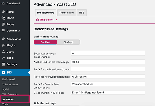Click the Prefix for breadcrumb path field
The width and height of the screenshot is (155, 106).
(108, 69)
